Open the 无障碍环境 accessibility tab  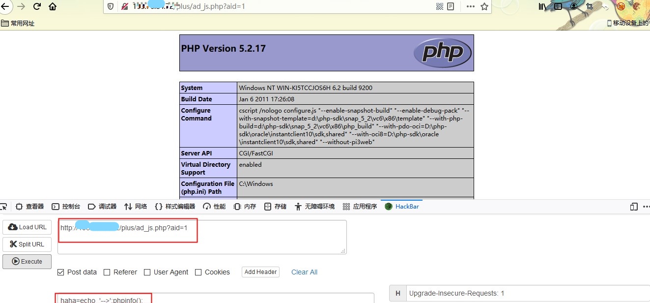click(x=314, y=207)
